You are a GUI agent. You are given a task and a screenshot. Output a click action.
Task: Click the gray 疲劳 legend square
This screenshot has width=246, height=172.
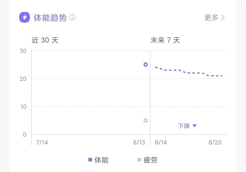point(139,160)
